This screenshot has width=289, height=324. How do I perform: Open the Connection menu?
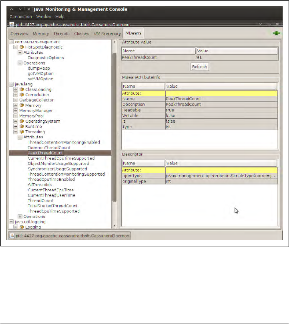point(21,16)
